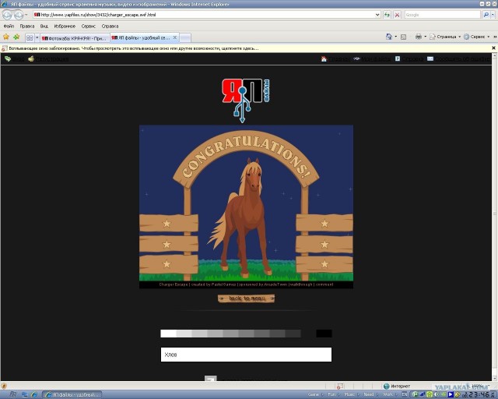Close the pop-up blocked information bar
498x399 pixels.
(x=493, y=48)
